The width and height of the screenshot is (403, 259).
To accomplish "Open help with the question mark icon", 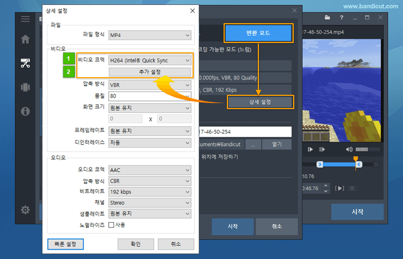I will point(342,18).
